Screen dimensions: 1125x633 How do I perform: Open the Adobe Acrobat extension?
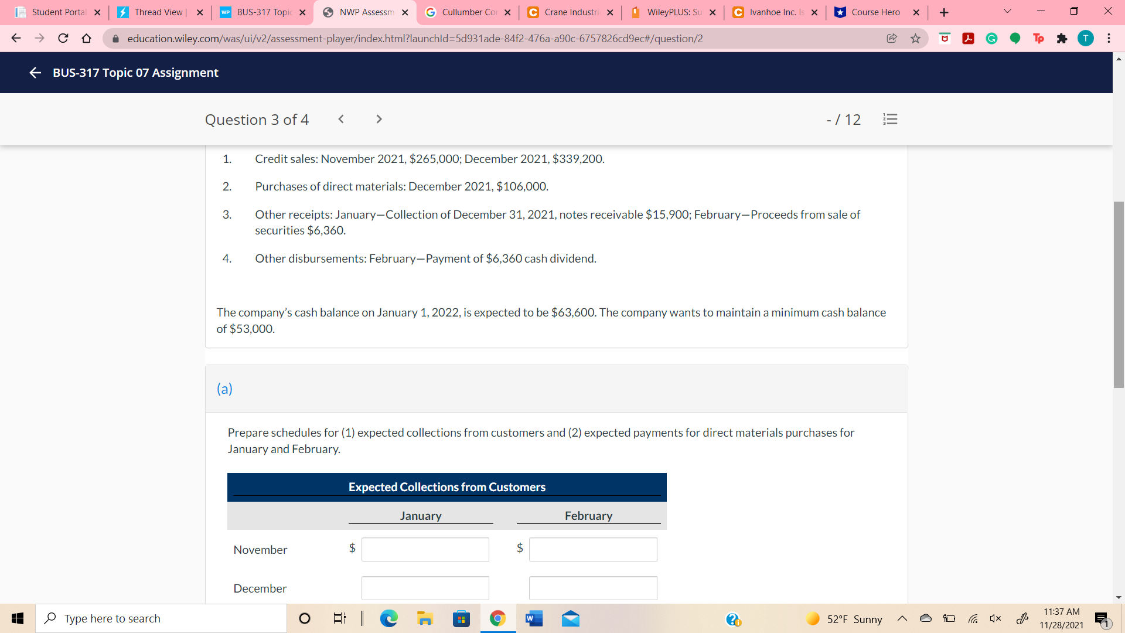[968, 39]
